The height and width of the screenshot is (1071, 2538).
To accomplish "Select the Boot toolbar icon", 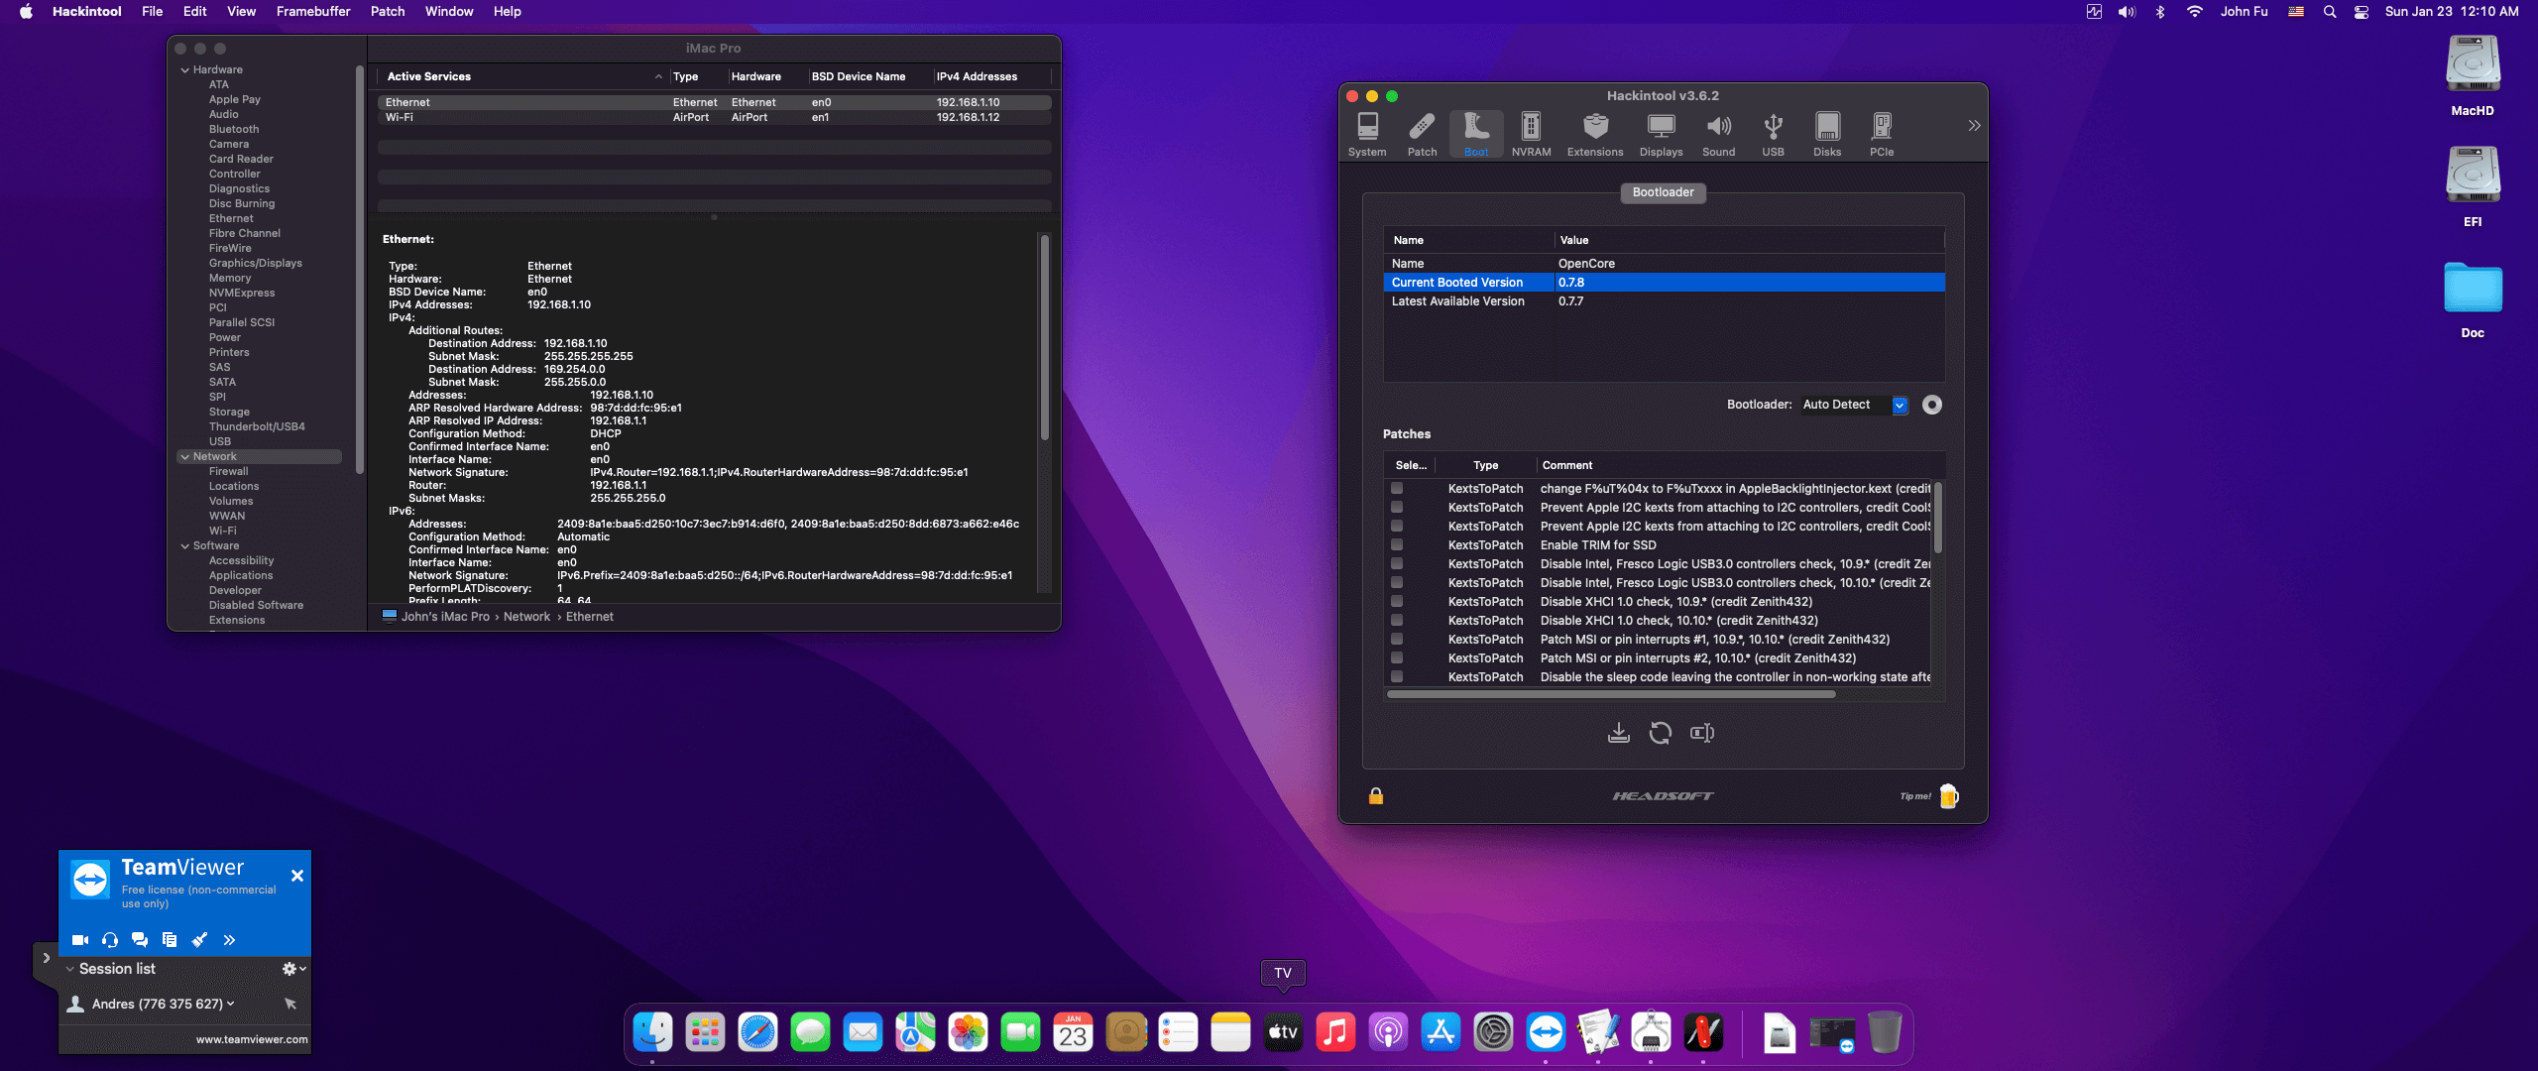I will point(1476,134).
